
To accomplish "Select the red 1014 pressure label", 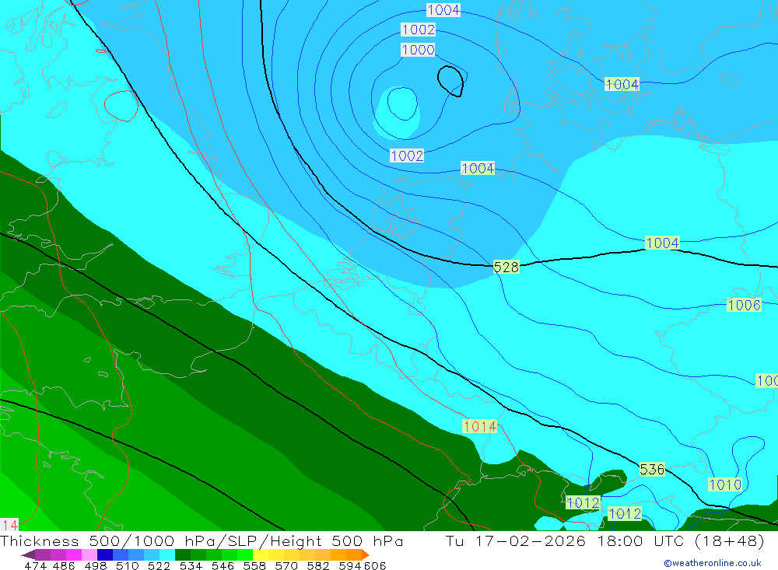I will pos(479,426).
